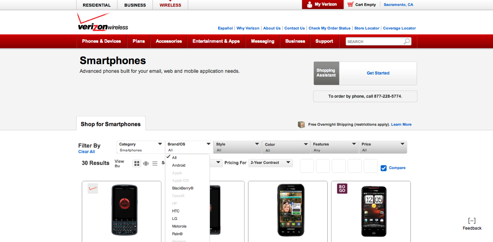Viewport: 493px width, 242px height.
Task: Click the Sacramento, CA location link
Action: [398, 5]
